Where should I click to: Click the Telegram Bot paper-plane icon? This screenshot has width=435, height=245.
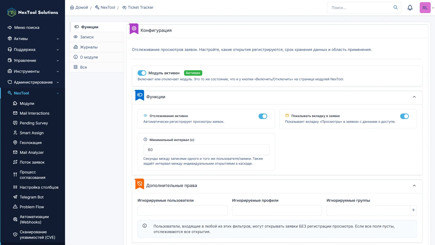click(x=15, y=197)
